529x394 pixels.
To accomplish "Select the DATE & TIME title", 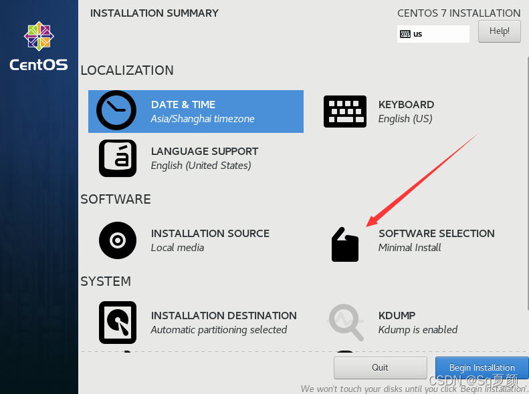I will (183, 105).
